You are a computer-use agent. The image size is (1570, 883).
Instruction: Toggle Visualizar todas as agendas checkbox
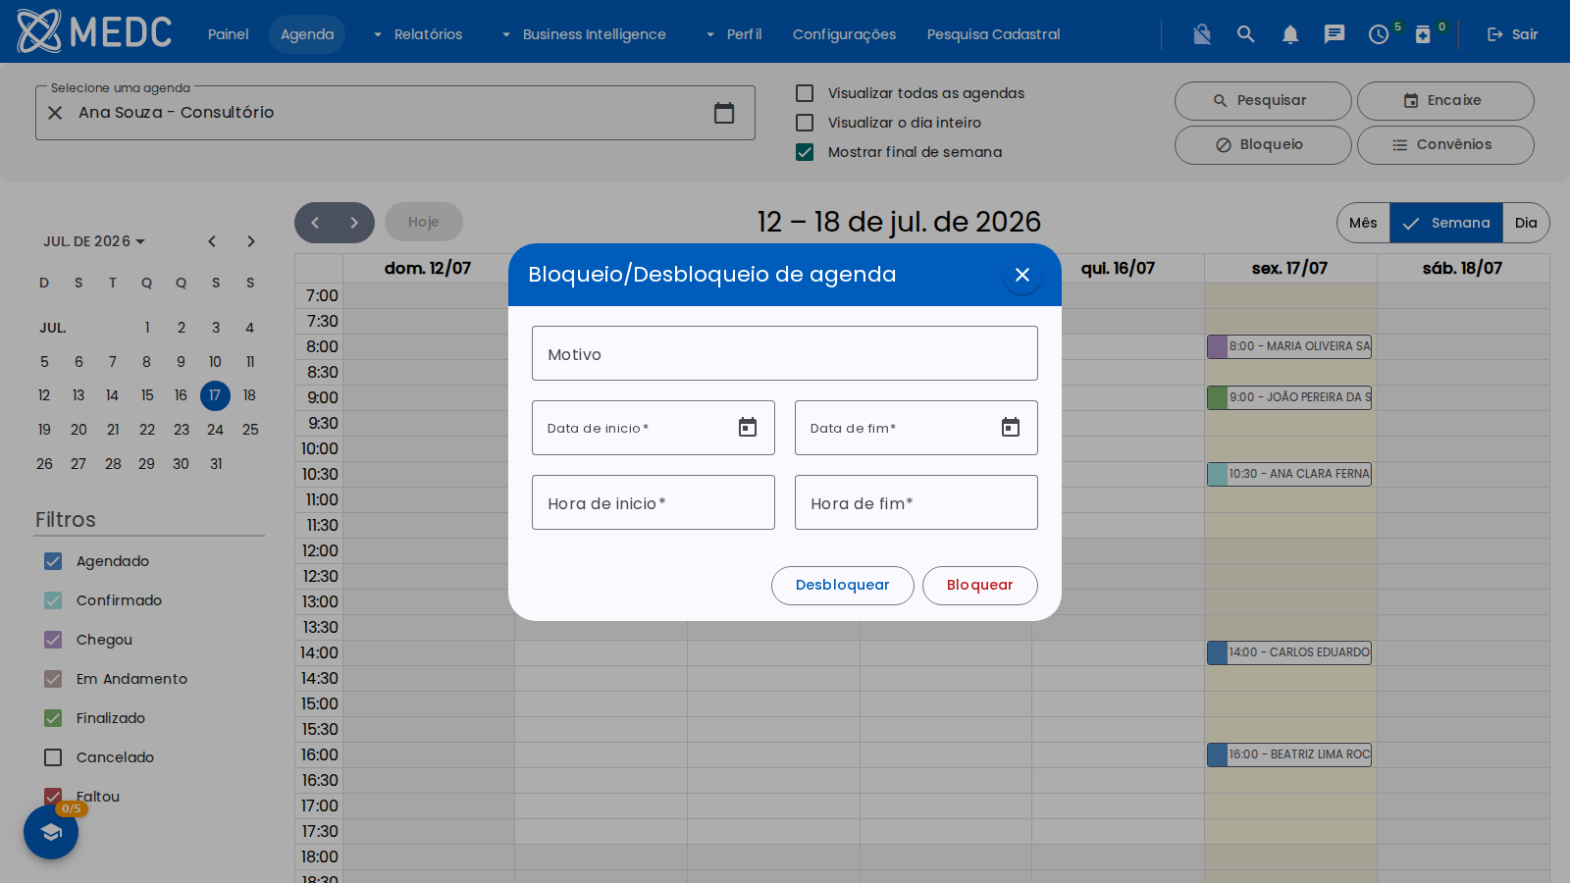pyautogui.click(x=805, y=93)
